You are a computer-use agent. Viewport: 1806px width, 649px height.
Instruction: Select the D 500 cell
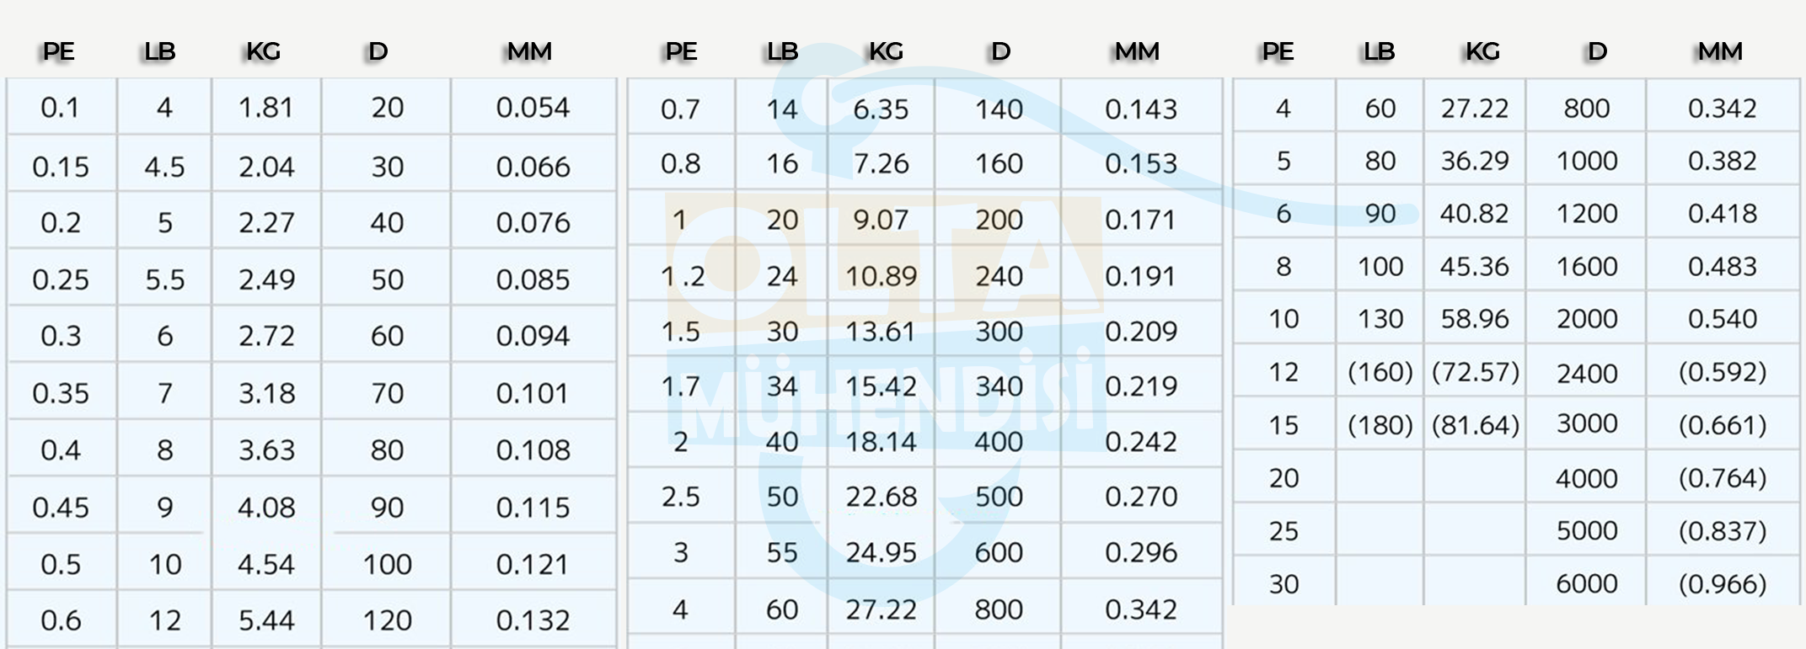point(999,496)
